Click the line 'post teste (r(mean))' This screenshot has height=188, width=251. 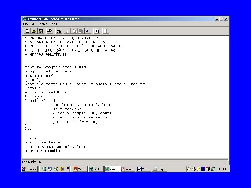click(76, 122)
